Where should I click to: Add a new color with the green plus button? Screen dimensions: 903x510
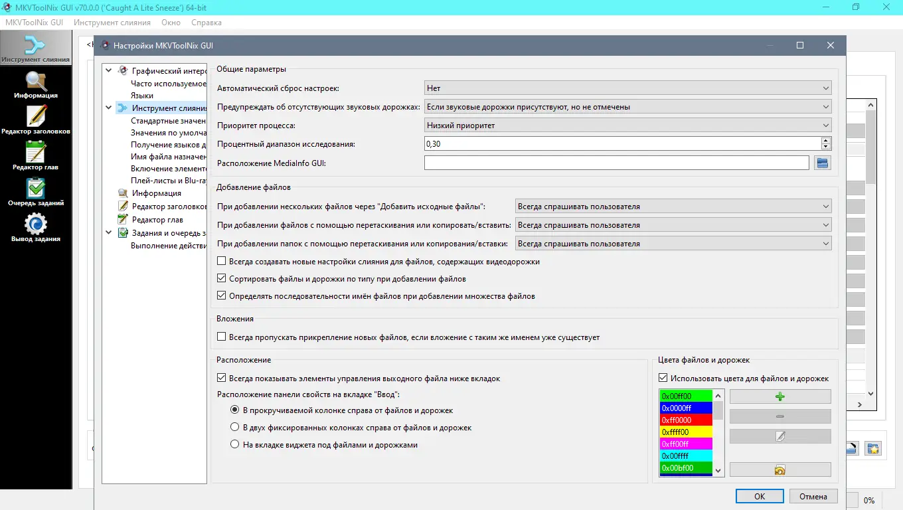pyautogui.click(x=780, y=396)
